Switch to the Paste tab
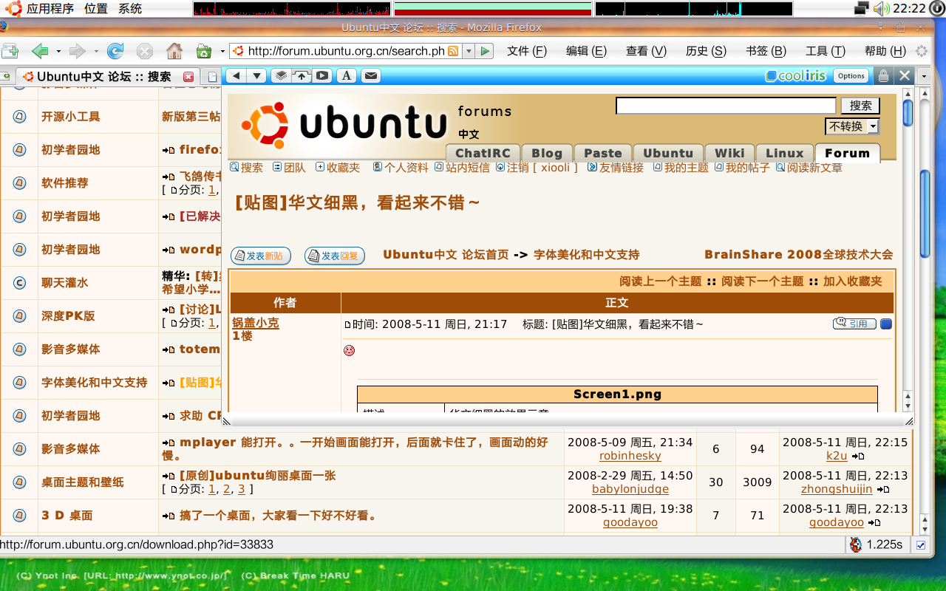The height and width of the screenshot is (591, 946). point(603,153)
